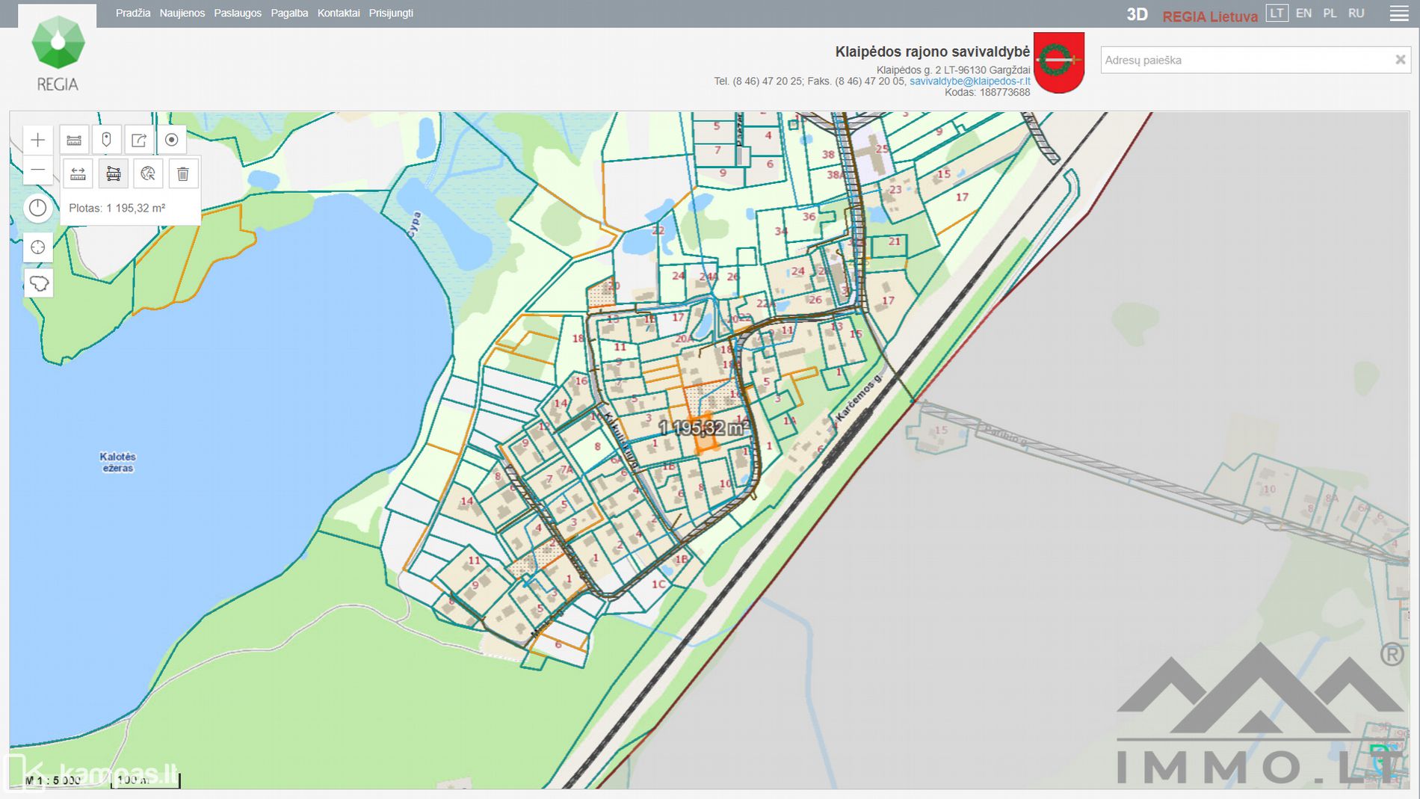This screenshot has height=799, width=1420.
Task: Open the Naujienos menu item
Action: point(182,13)
